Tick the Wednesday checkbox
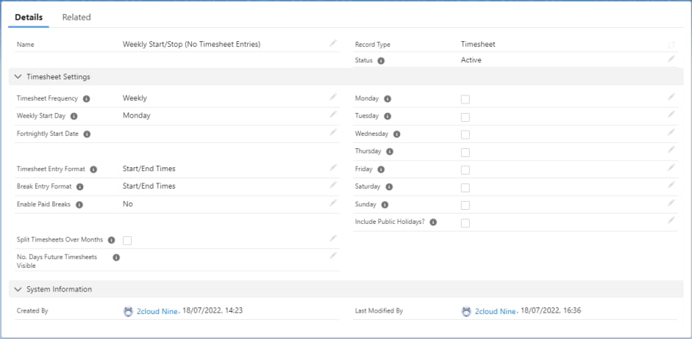 click(466, 135)
